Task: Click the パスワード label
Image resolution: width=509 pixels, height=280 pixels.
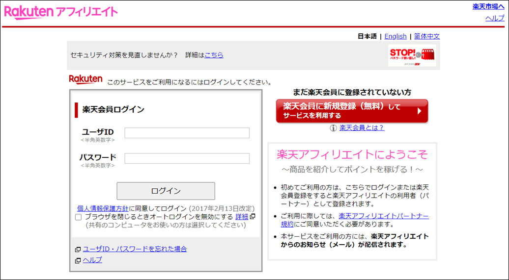Action: pos(98,157)
